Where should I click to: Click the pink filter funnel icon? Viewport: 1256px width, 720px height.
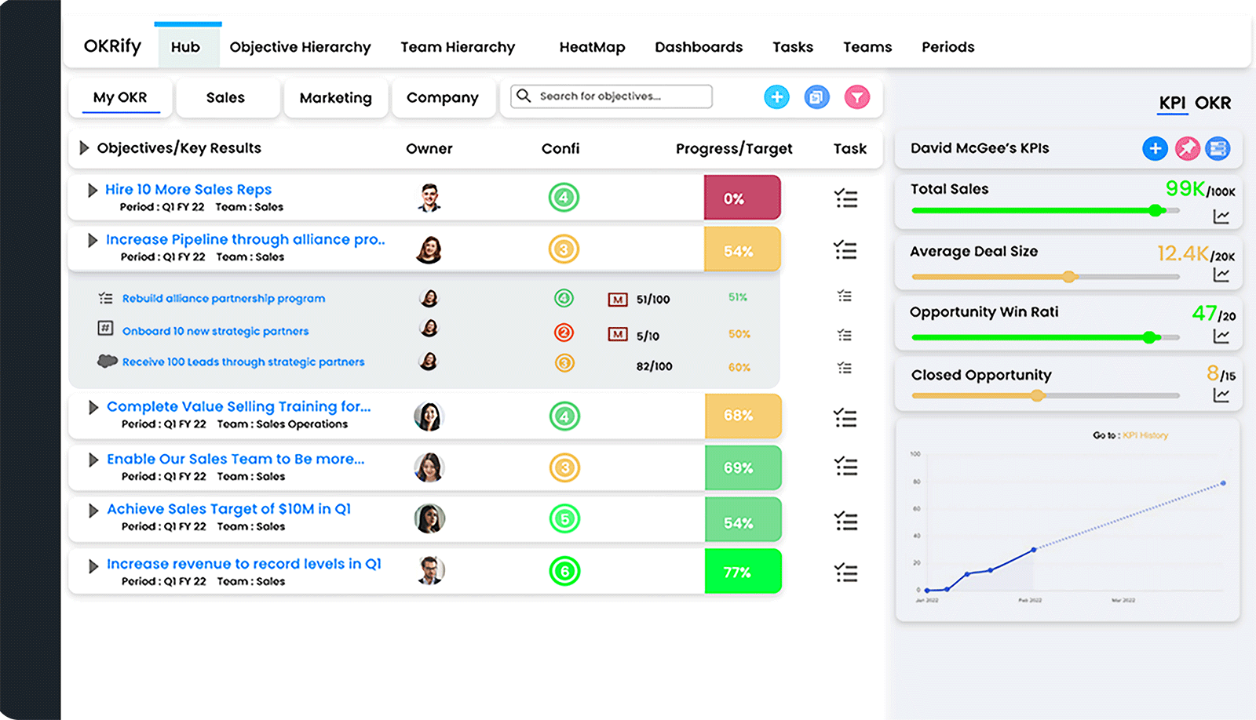pos(856,97)
